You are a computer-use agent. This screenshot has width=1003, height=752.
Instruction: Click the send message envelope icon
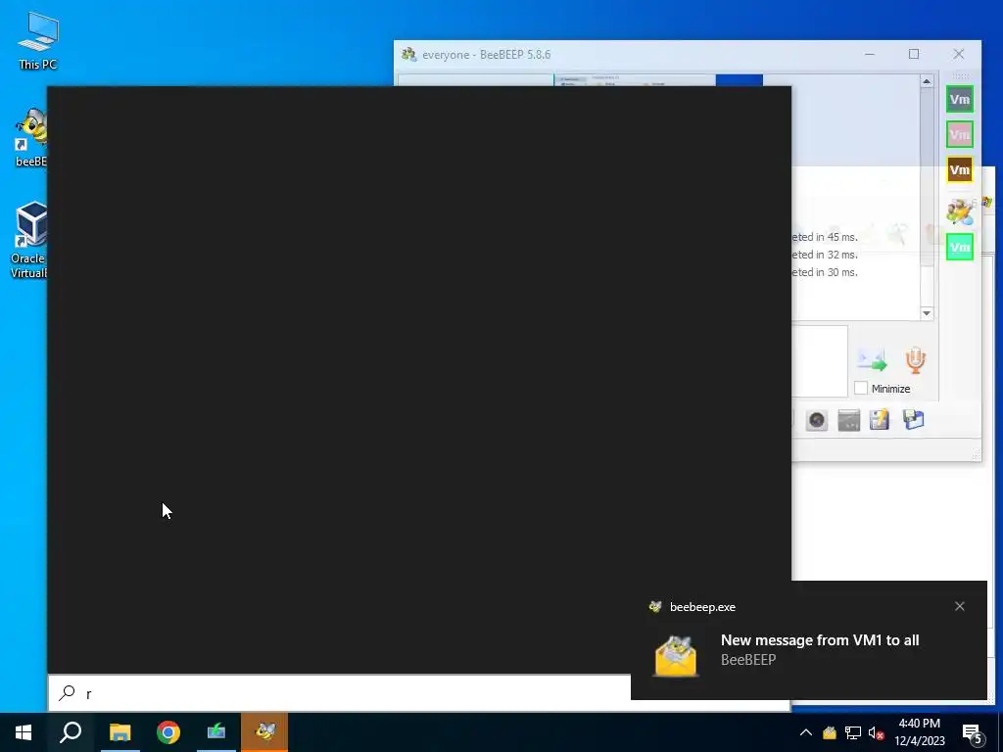click(x=872, y=359)
